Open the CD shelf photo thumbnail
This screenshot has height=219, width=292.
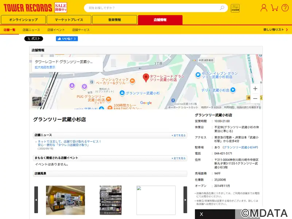click(111, 200)
